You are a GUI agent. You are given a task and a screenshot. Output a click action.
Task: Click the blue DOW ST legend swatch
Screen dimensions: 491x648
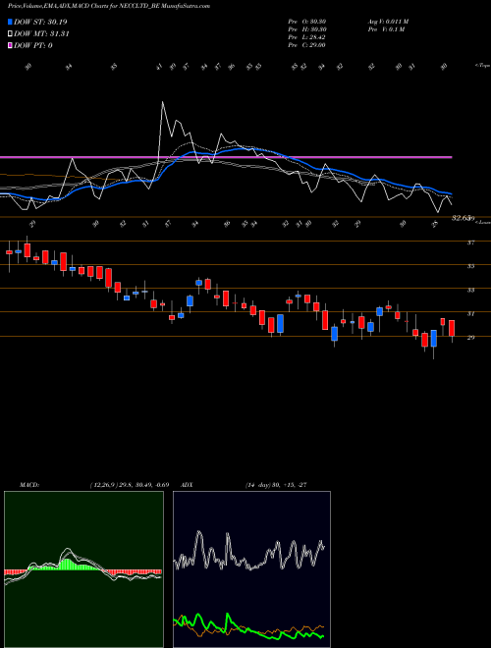[x=10, y=22]
